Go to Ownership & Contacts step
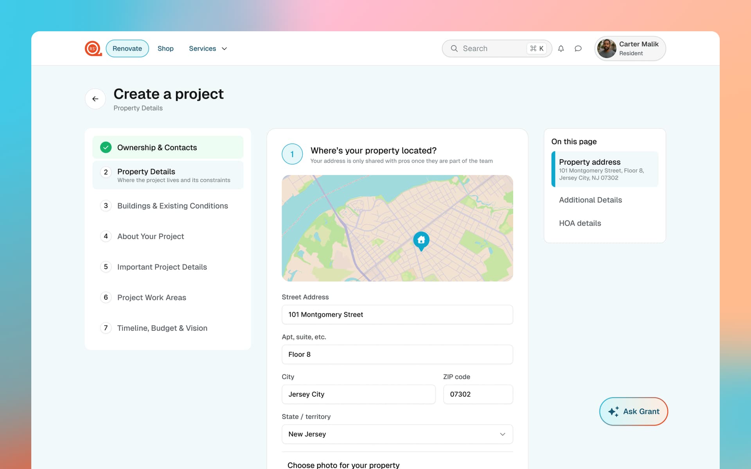This screenshot has height=469, width=751. point(168,147)
